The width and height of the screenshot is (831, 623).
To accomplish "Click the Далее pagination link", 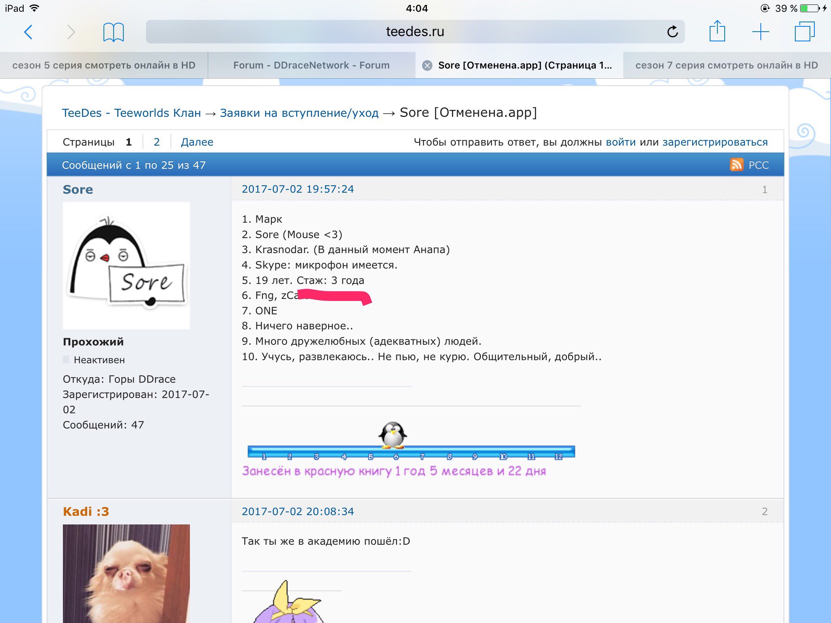I will pyautogui.click(x=197, y=142).
